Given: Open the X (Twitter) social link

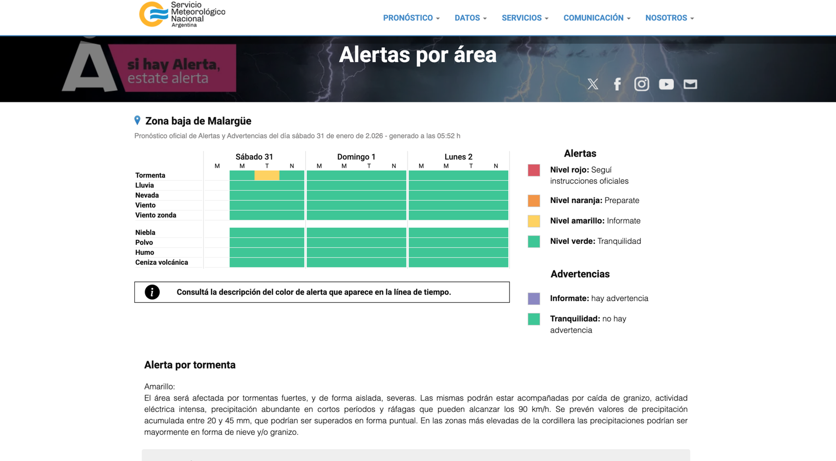Looking at the screenshot, I should pos(593,84).
